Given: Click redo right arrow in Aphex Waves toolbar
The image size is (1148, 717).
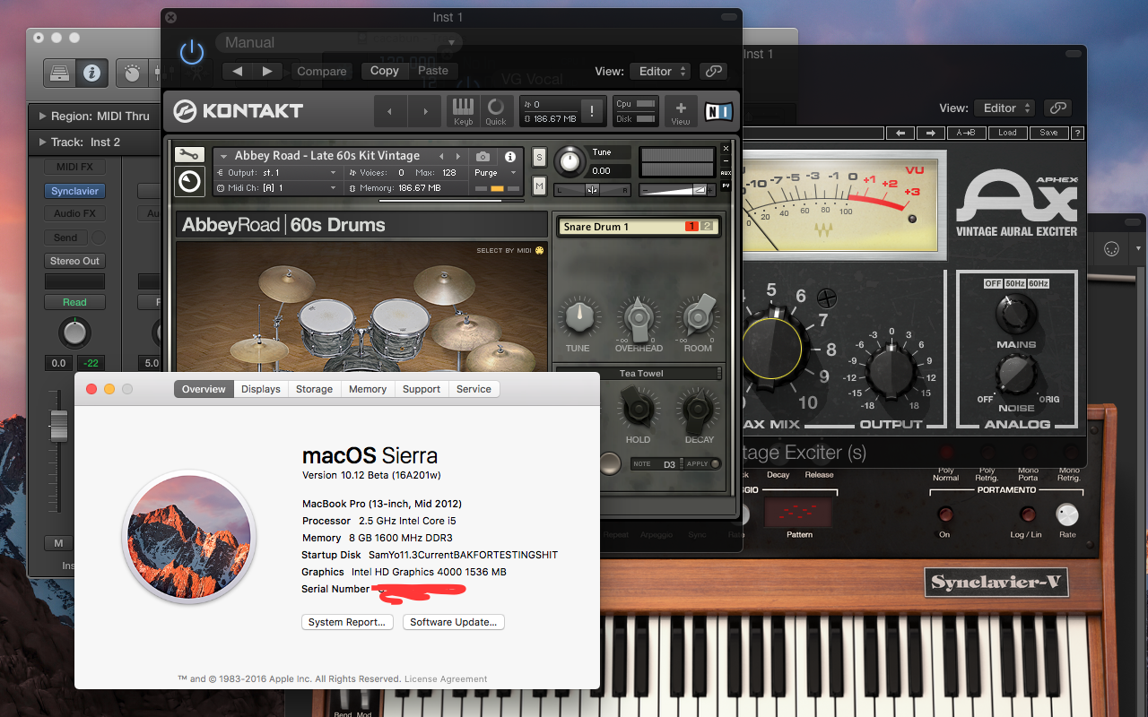Looking at the screenshot, I should coord(930,133).
